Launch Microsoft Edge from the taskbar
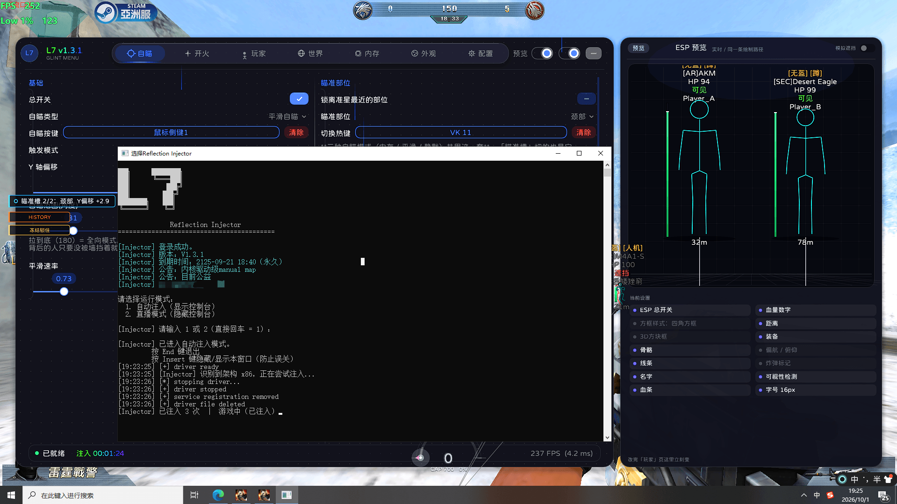897x504 pixels. (218, 495)
